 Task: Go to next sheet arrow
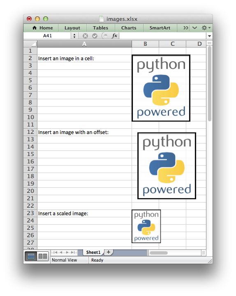click(x=67, y=253)
